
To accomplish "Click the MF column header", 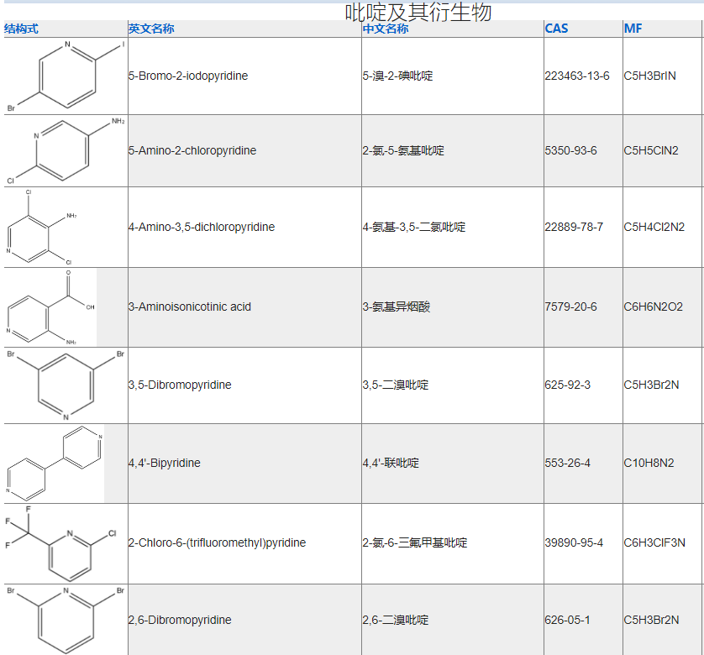I will (x=633, y=29).
